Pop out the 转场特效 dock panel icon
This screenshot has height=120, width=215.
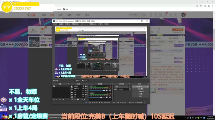click(x=130, y=84)
